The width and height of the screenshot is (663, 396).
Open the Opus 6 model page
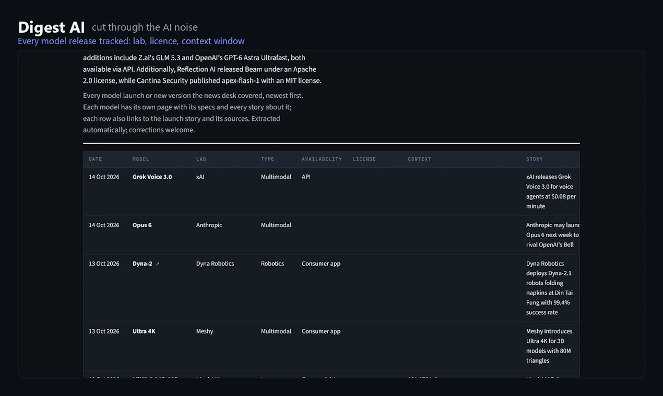142,225
